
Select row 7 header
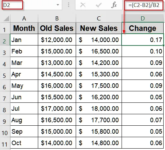pos(5,97)
